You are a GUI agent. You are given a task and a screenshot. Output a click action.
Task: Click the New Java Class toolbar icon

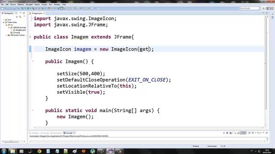coord(43,8)
